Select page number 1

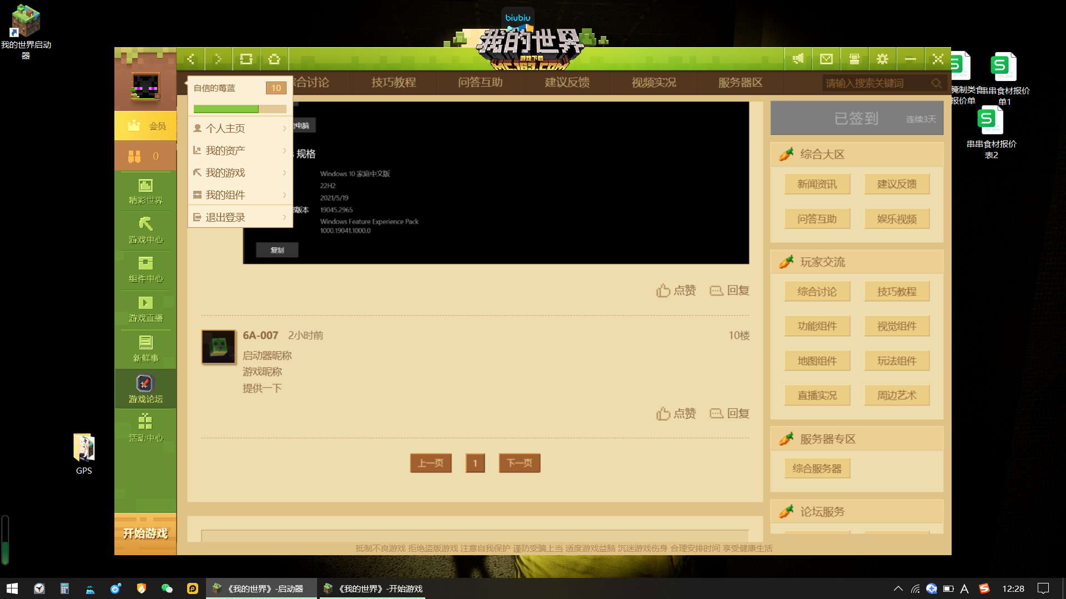(x=475, y=463)
